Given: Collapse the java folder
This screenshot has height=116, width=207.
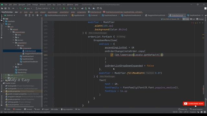Looking at the screenshot, I should click(x=4, y=24).
